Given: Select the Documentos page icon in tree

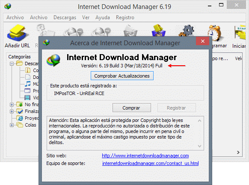Looking at the screenshot, I should [28, 77].
